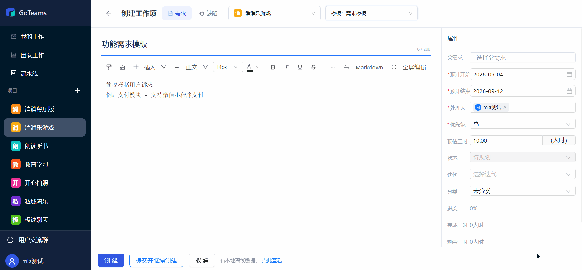Viewport: 582px width, 270px height.
Task: Open the 优先级 dropdown showing 高
Action: (x=523, y=124)
